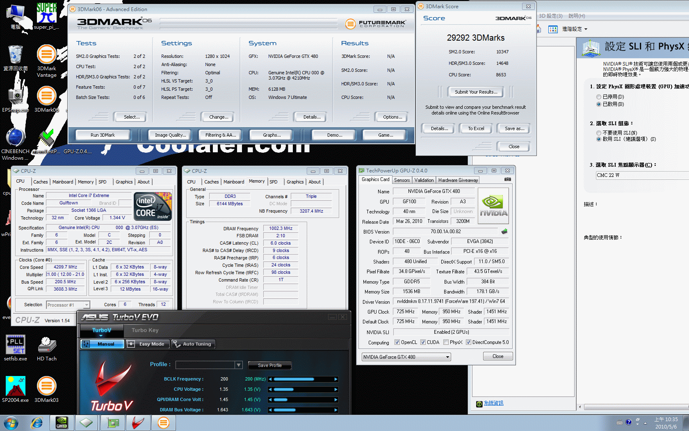Image resolution: width=689 pixels, height=431 pixels.
Task: Open the memTest desktop shortcut
Action: pyautogui.click(x=46, y=142)
